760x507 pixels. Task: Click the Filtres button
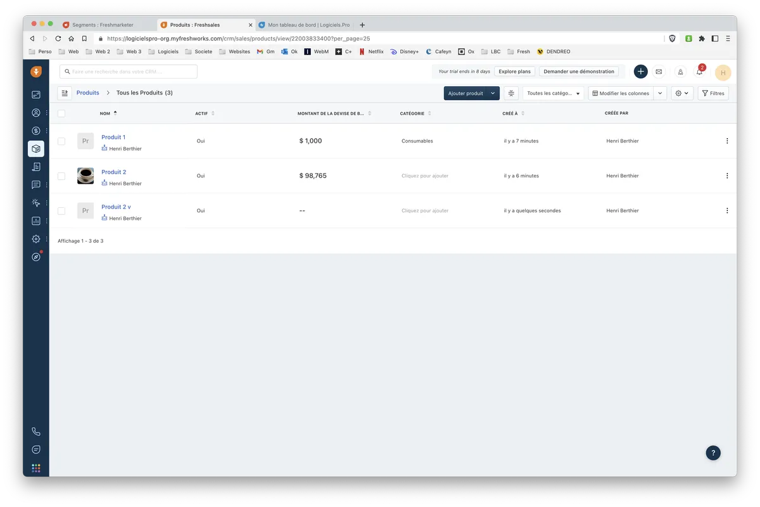(713, 93)
